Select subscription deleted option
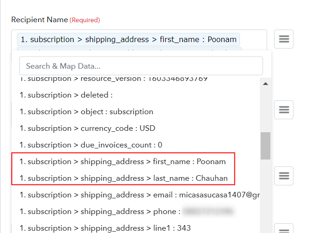This screenshot has height=233, width=335. 66,95
